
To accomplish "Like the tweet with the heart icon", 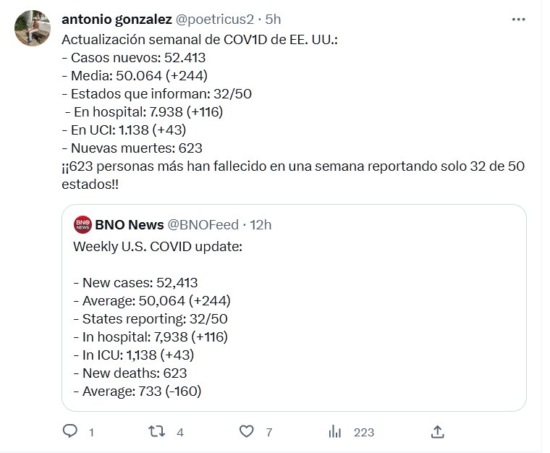I will pos(247,432).
